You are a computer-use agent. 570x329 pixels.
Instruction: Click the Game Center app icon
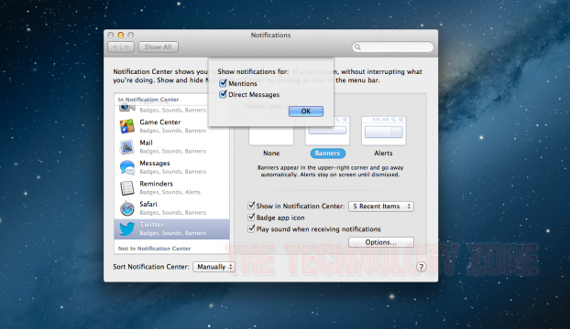tap(126, 126)
